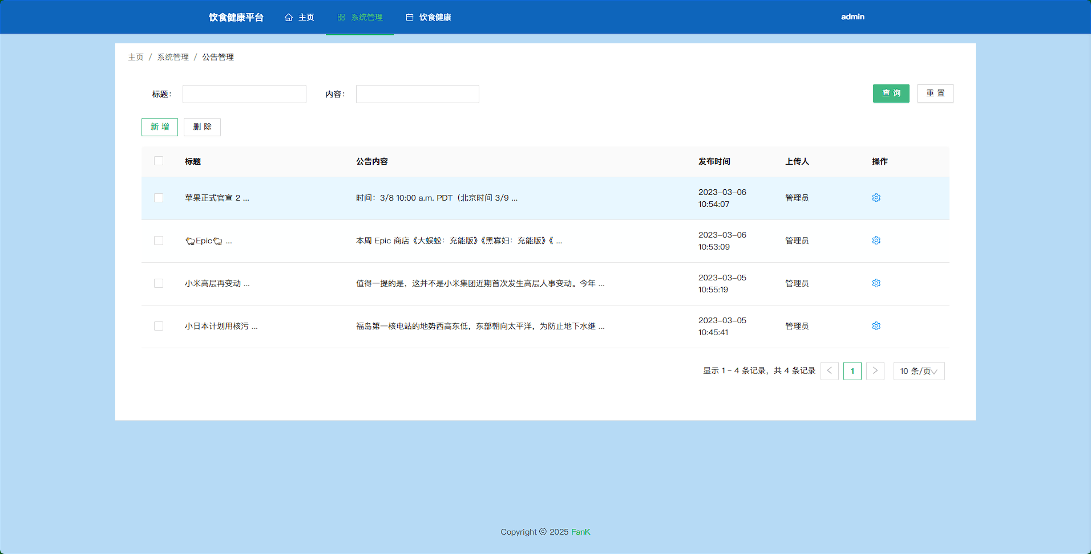Check the box for the 苹果正式官宣 row

[x=159, y=198]
